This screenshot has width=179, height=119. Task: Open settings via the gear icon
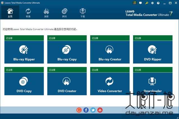point(152,3)
